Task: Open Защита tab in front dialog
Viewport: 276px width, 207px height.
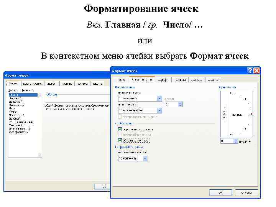Action: click(x=213, y=80)
